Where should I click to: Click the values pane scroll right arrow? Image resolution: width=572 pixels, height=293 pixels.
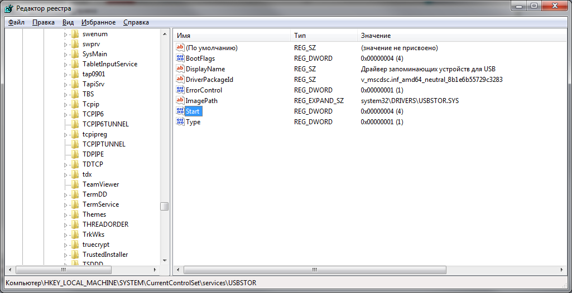(x=562, y=270)
